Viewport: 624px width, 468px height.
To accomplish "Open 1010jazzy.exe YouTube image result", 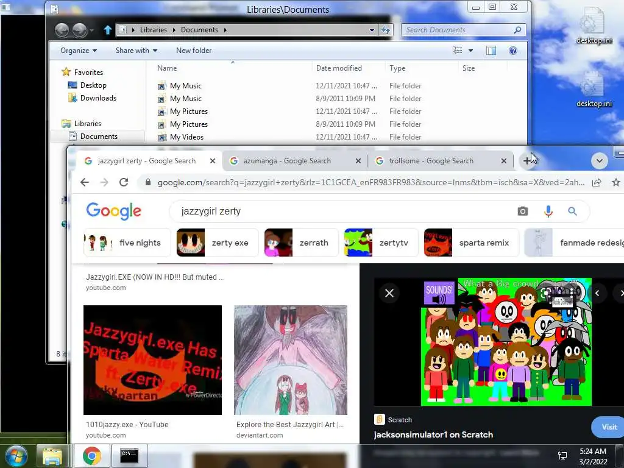I will (x=152, y=360).
